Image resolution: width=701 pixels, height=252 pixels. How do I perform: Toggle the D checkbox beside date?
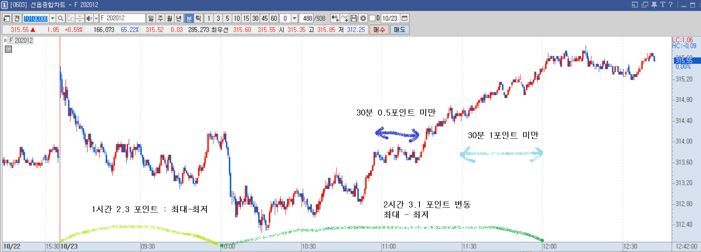(x=372, y=18)
